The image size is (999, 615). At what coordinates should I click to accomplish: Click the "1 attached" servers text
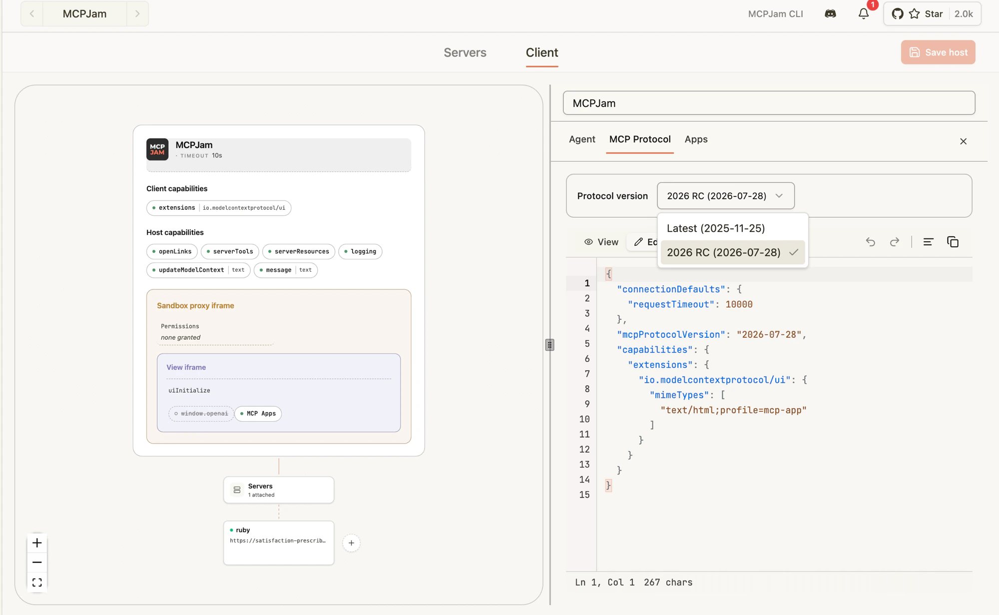[x=261, y=495]
